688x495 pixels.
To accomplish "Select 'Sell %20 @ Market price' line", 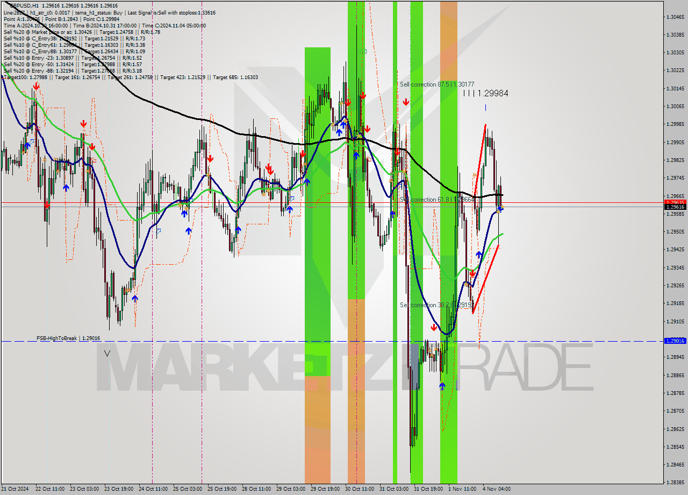I will tap(82, 32).
